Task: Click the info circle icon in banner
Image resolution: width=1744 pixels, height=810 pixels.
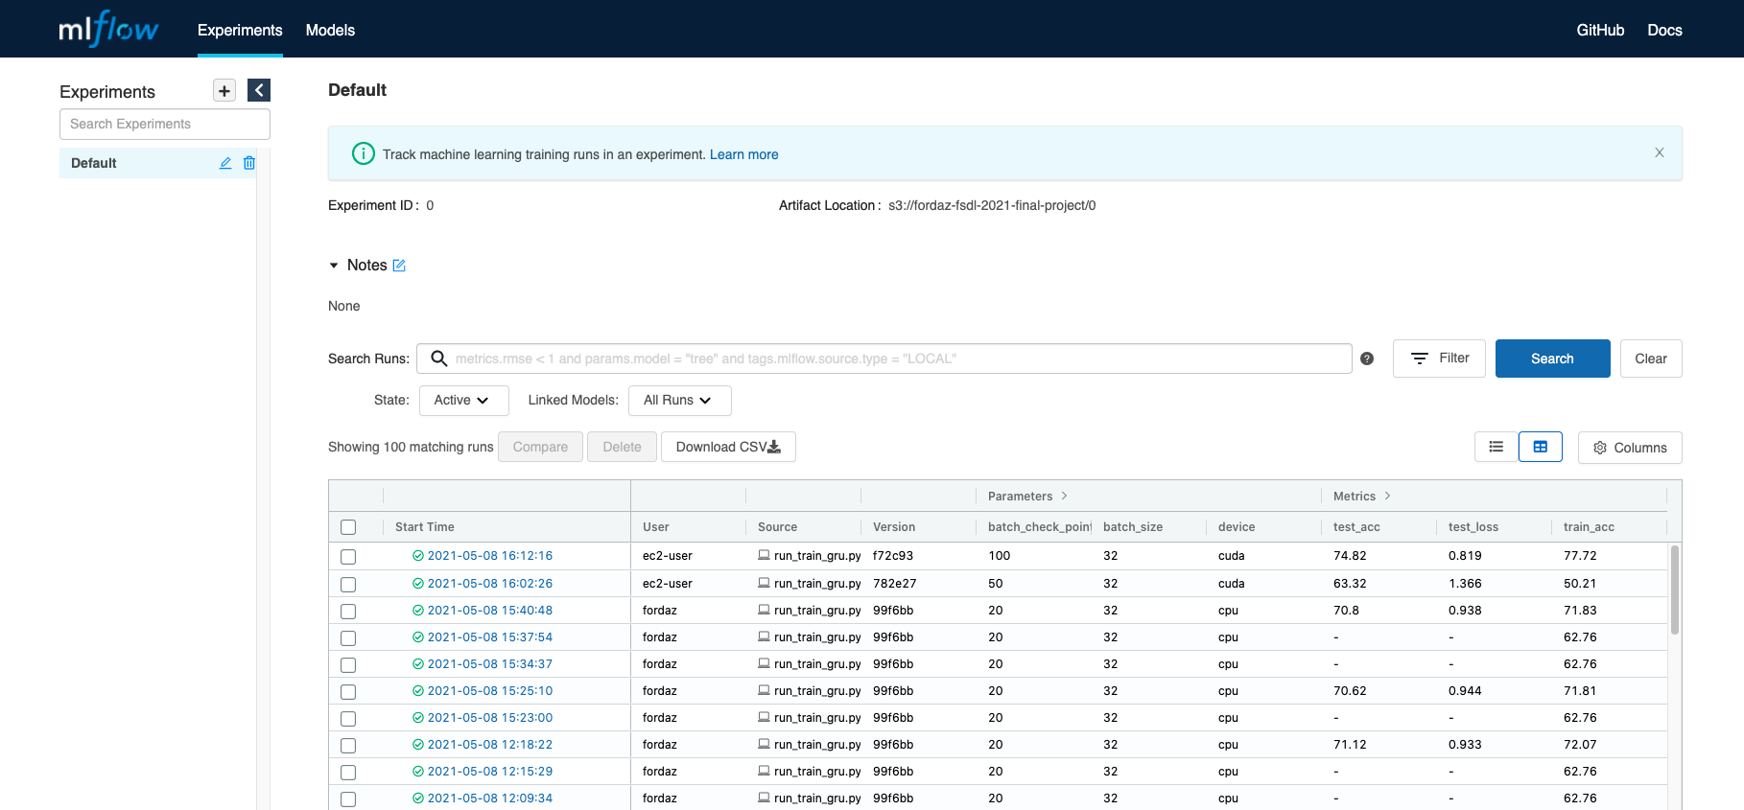Action: click(x=364, y=153)
